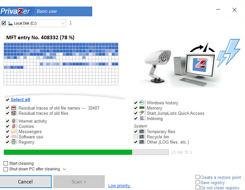Click the Residual traces of old file names icon
The height and width of the screenshot is (190, 245).
coord(14,108)
